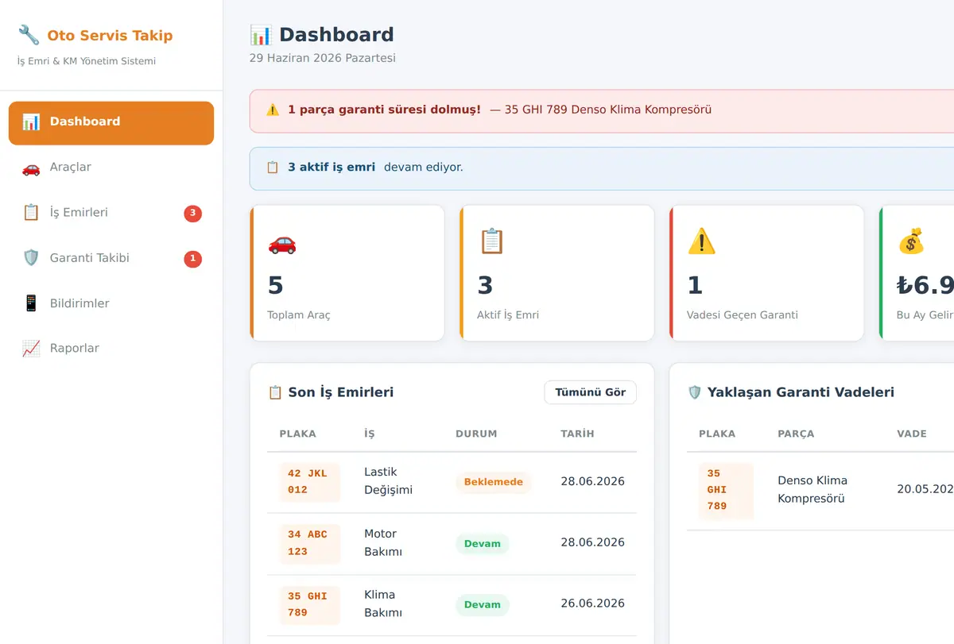The width and height of the screenshot is (954, 644).
Task: Open the Bildirimler page
Action: [x=111, y=303]
